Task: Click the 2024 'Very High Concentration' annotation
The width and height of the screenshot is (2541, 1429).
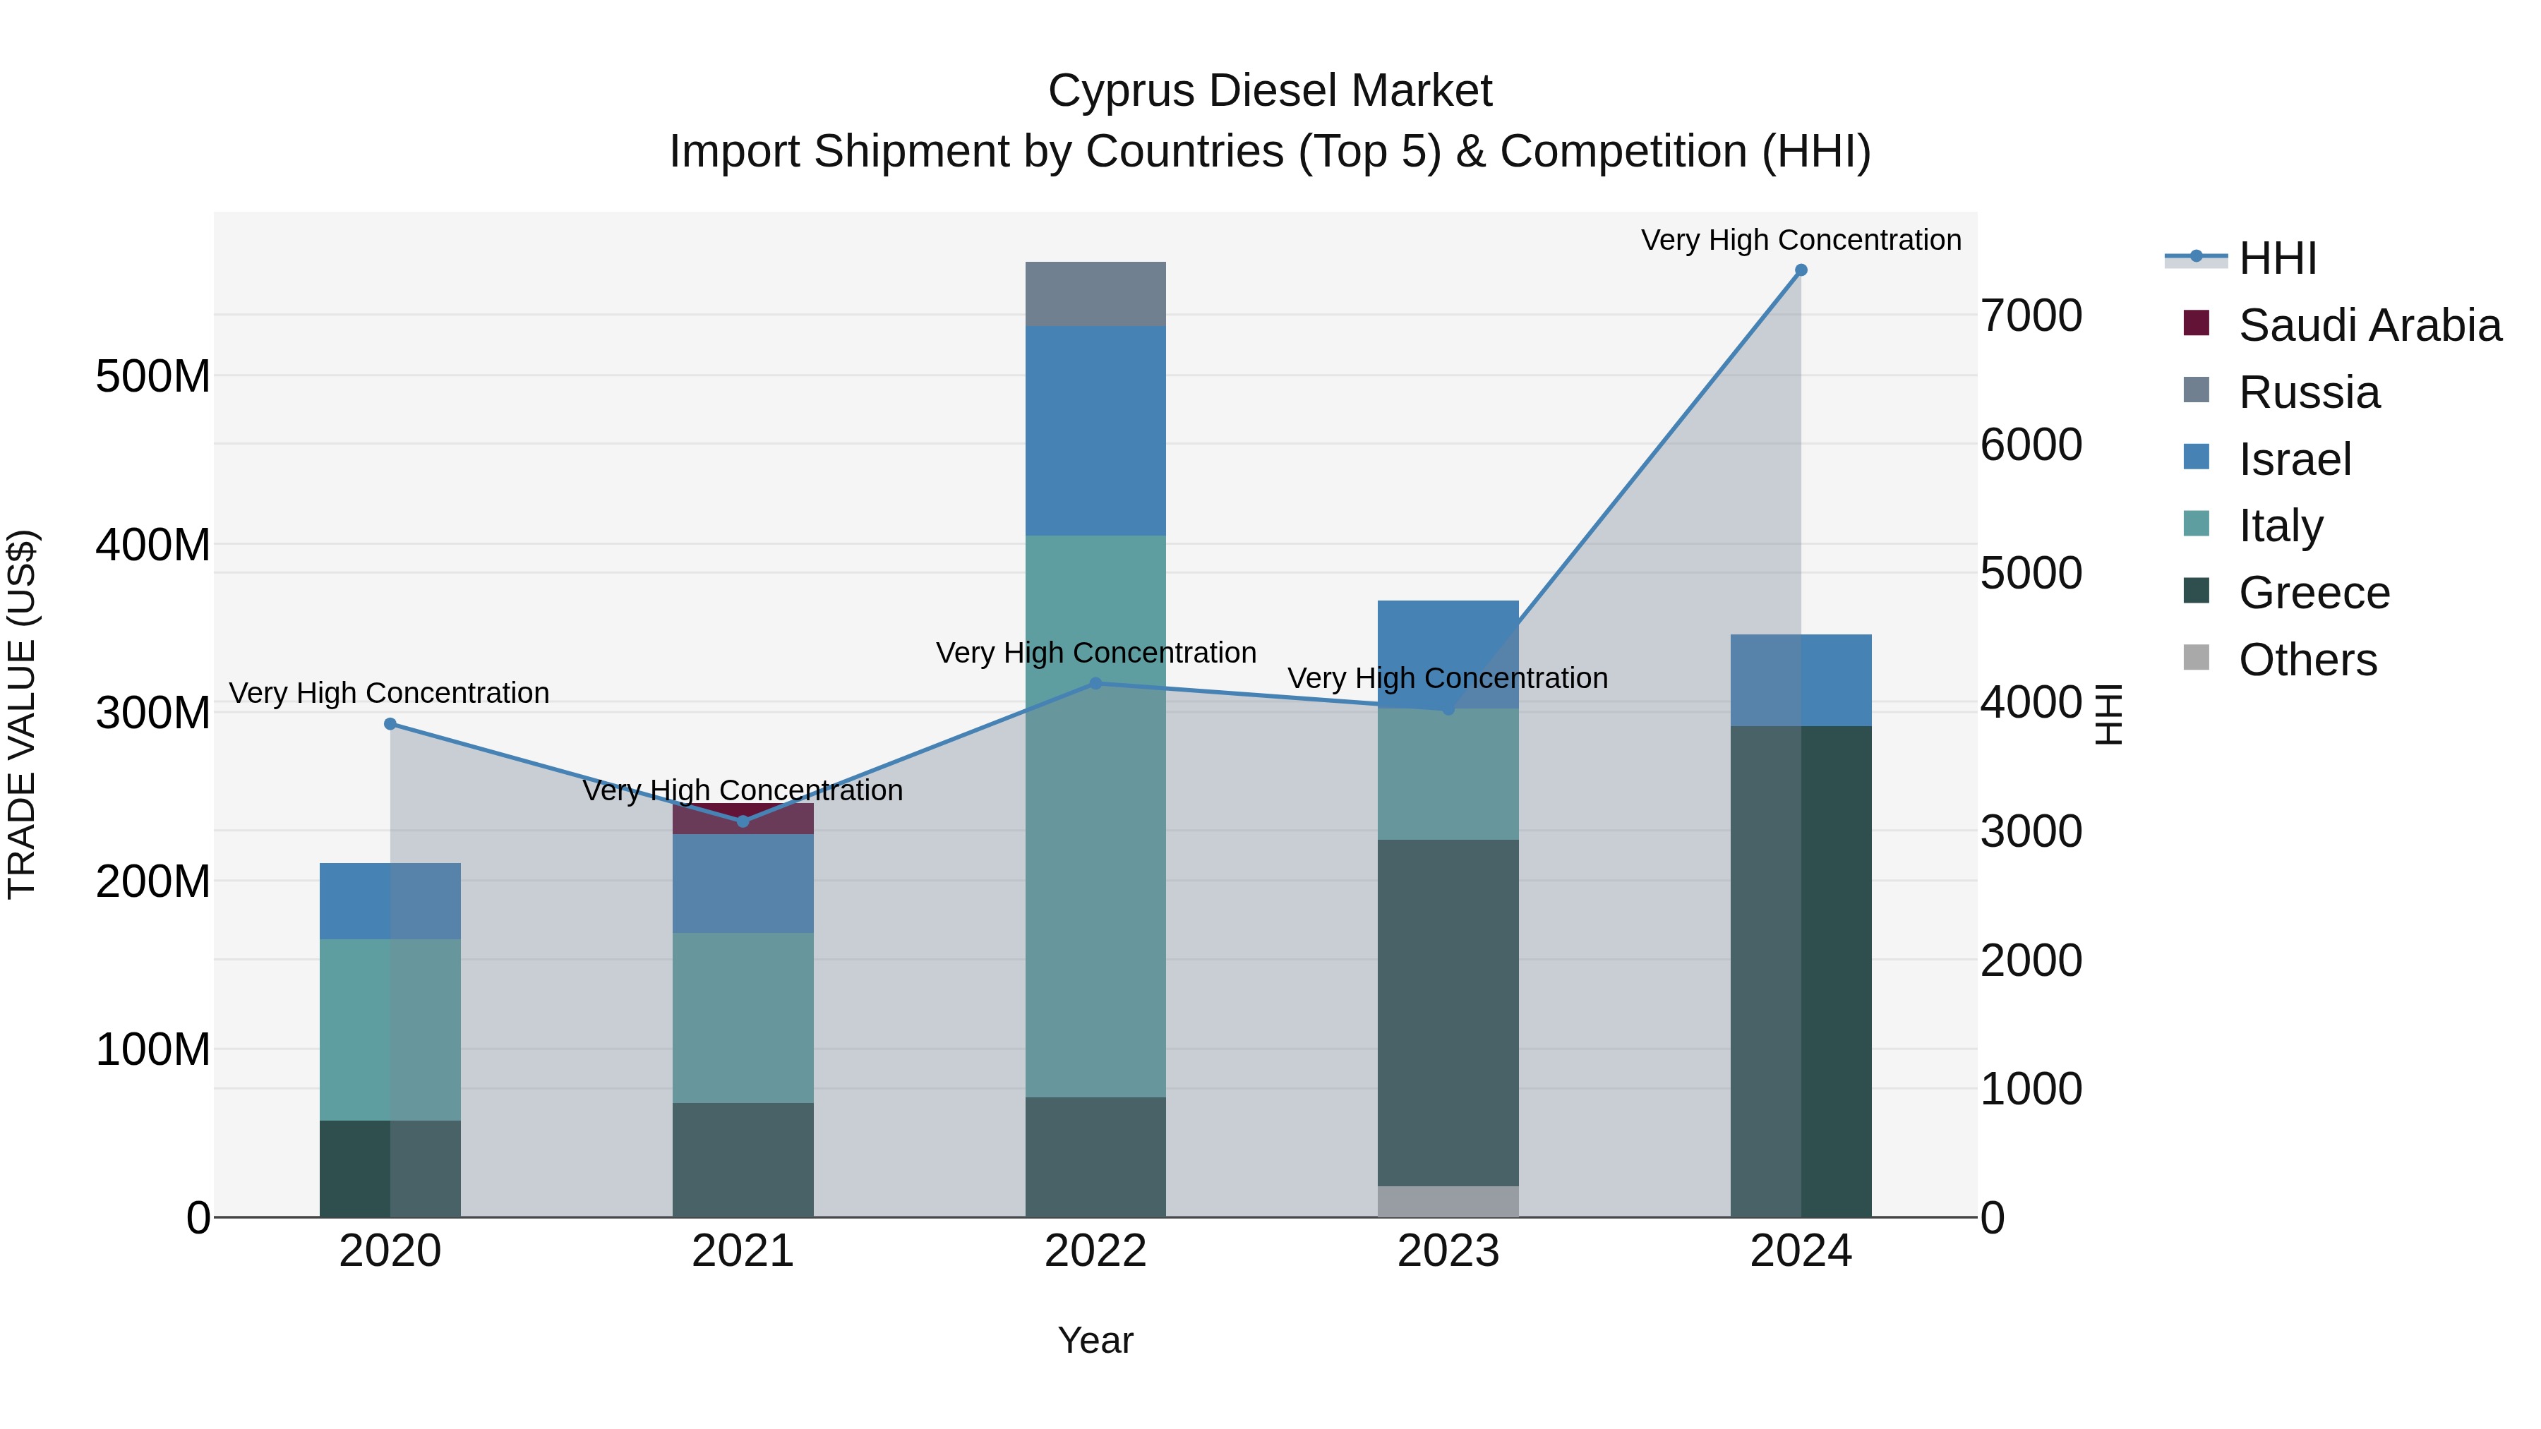Action: coord(1801,240)
